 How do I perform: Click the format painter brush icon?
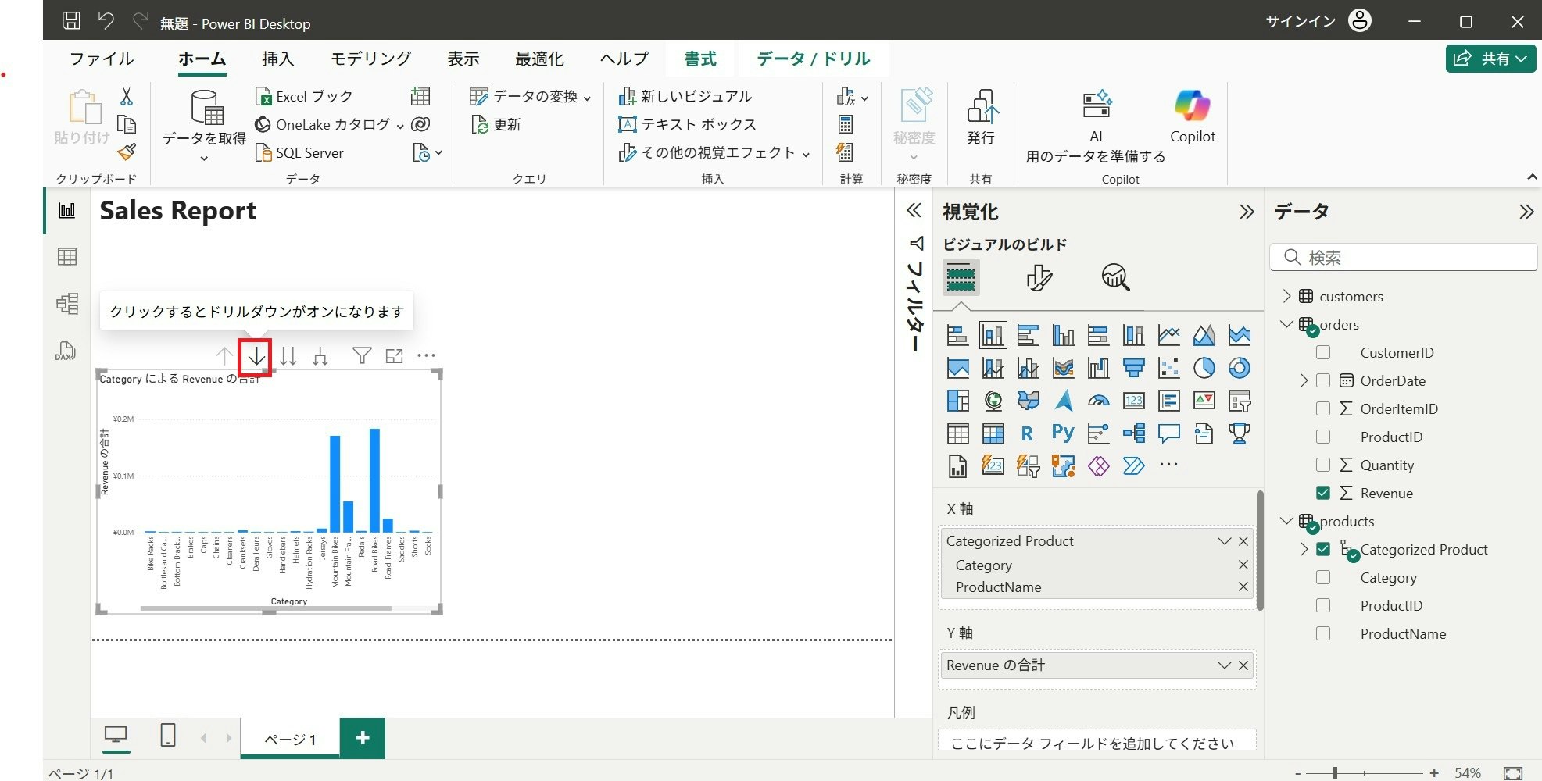(127, 152)
